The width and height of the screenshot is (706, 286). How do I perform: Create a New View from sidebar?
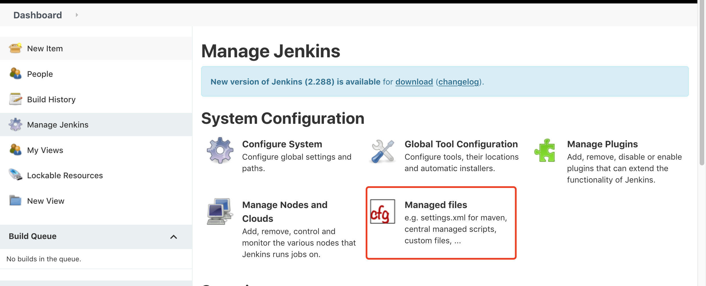(x=46, y=201)
